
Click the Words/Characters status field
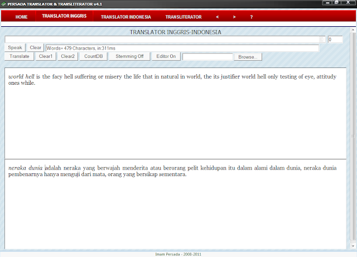pos(182,48)
